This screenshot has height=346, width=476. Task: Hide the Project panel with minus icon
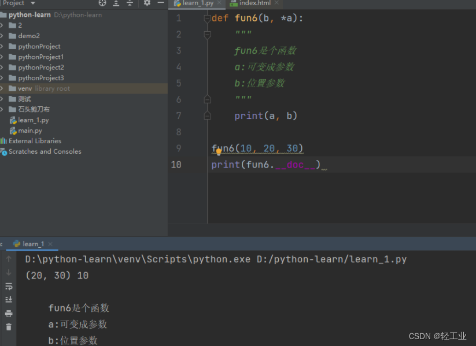click(161, 3)
